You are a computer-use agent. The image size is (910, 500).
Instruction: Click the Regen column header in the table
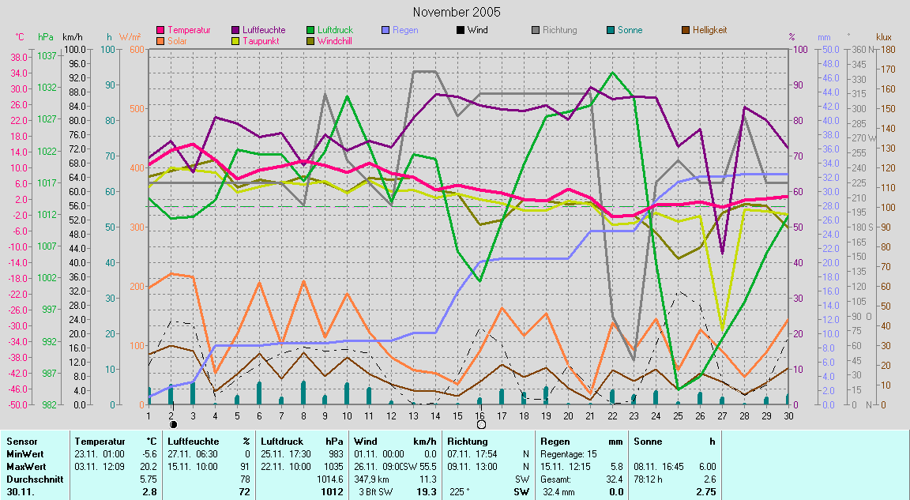(554, 442)
